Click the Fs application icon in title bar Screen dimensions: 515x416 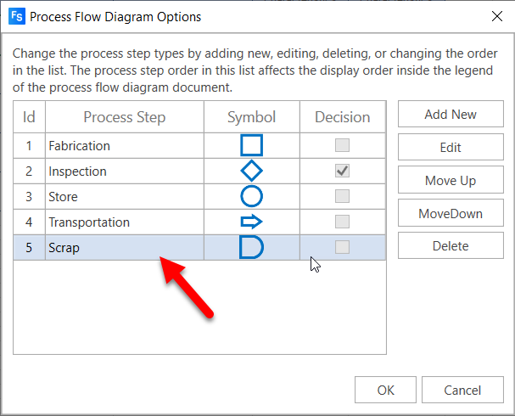tap(16, 15)
